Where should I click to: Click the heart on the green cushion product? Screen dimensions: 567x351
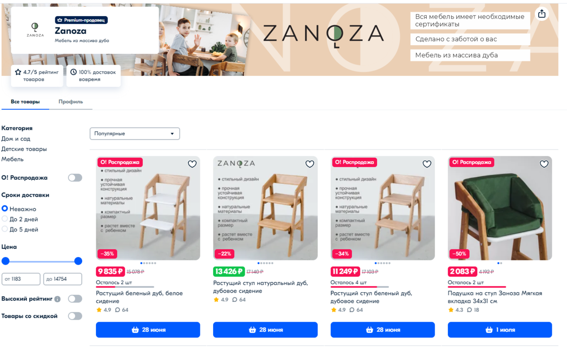pos(544,164)
